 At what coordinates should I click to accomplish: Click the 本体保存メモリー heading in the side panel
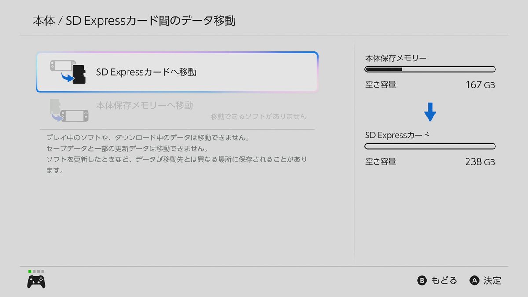[x=396, y=58]
